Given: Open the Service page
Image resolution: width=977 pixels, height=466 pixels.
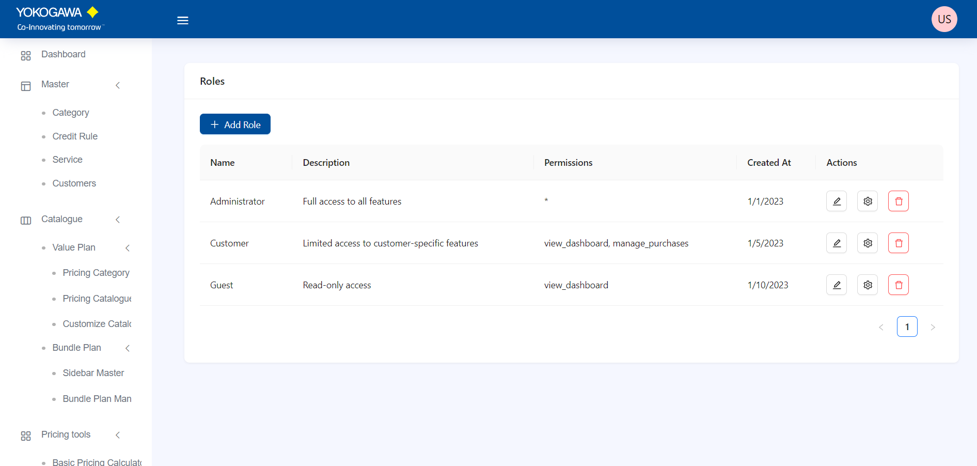Looking at the screenshot, I should pos(68,160).
